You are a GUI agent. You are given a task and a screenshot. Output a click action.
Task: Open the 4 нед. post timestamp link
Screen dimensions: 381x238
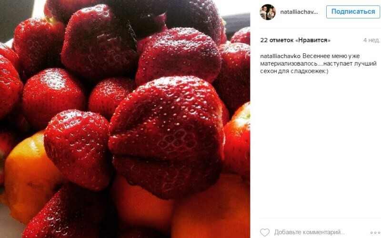click(371, 40)
